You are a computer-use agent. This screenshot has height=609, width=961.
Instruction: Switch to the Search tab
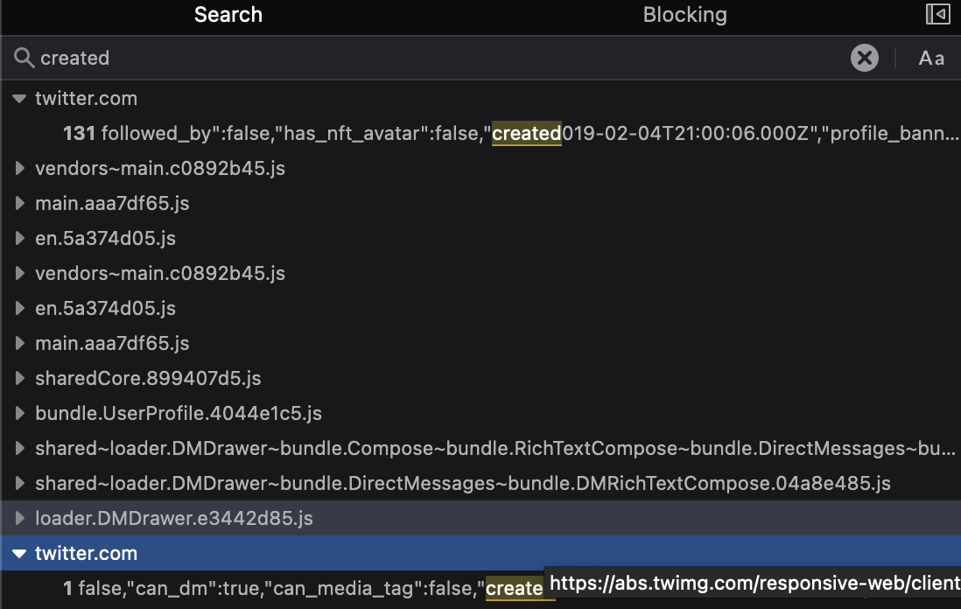pyautogui.click(x=228, y=15)
